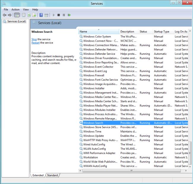The height and width of the screenshot is (184, 193).
Task: Select the Windows Font Cache Service row
Action: 134,79
